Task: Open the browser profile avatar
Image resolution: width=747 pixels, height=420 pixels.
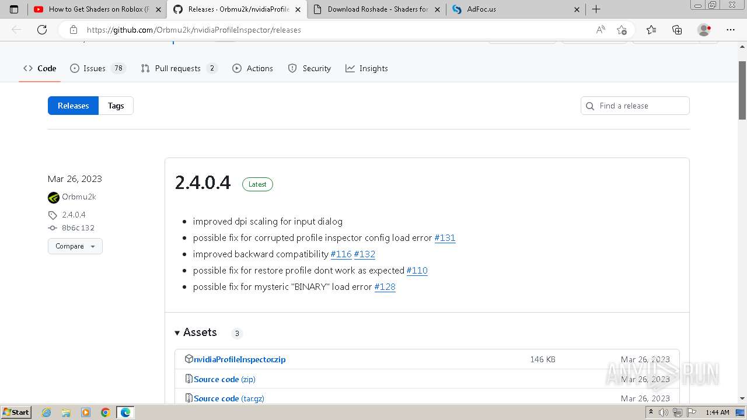Action: tap(704, 30)
